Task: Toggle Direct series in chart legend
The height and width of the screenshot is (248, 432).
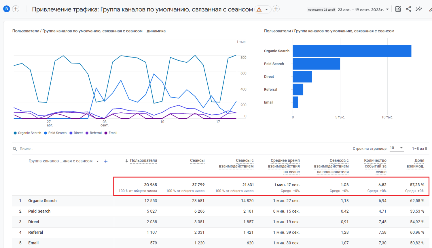Action: (76, 133)
